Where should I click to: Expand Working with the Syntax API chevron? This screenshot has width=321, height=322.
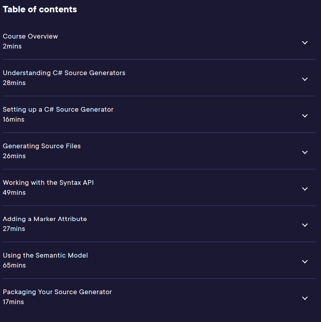(305, 189)
